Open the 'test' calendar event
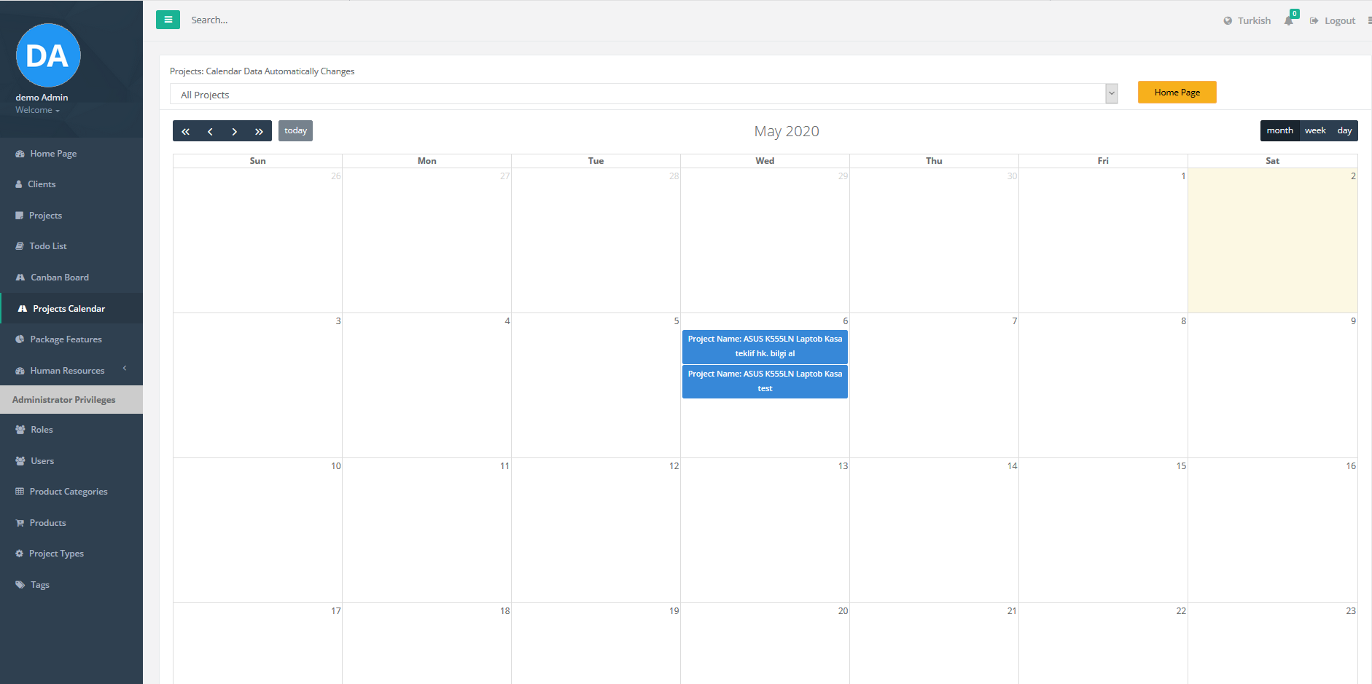Image resolution: width=1372 pixels, height=684 pixels. (x=765, y=382)
